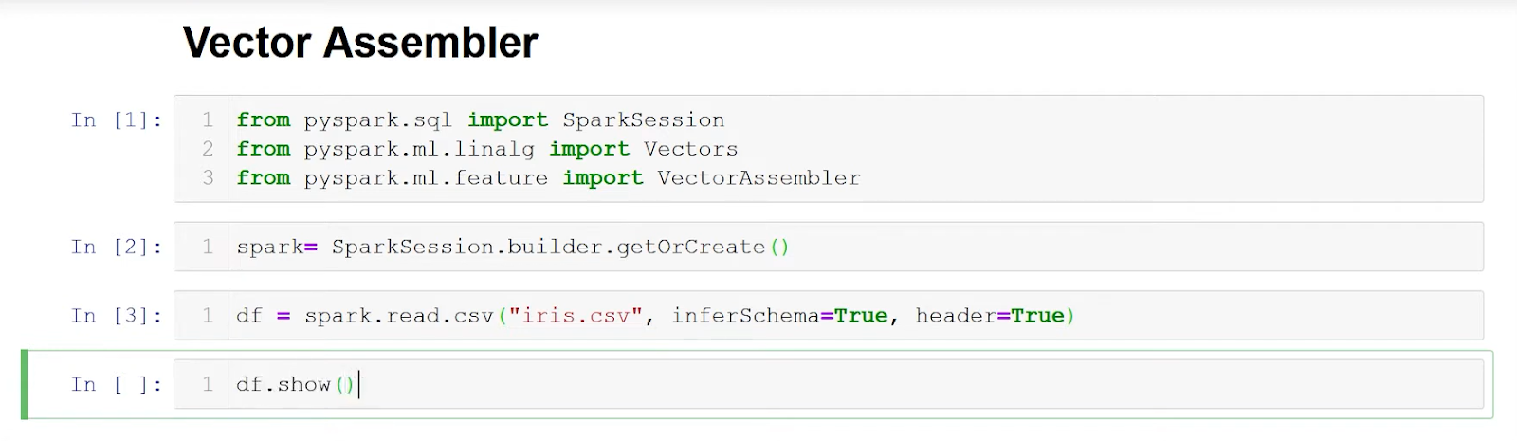Viewport: 1517px width, 441px height.
Task: Click the SparkSession import line
Action: [481, 120]
